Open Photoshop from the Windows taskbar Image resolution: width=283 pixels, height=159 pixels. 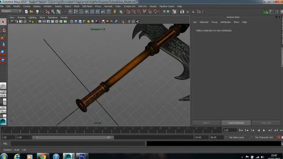[x=82, y=156]
